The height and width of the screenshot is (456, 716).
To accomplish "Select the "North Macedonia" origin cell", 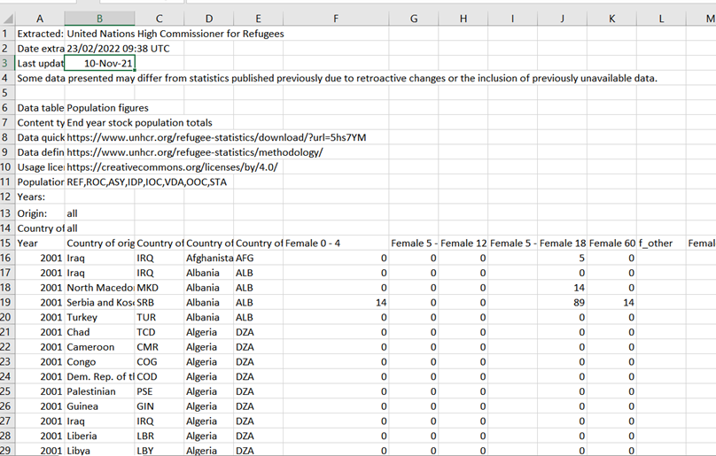I will (100, 288).
